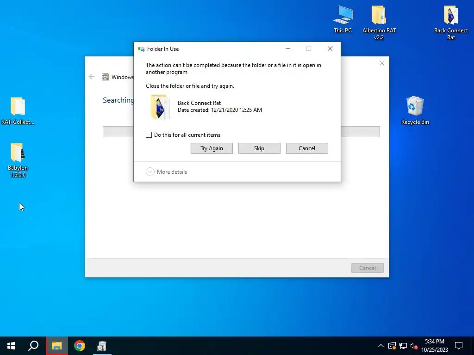Open the Recycle Bin icon
The width and height of the screenshot is (474, 355).
[x=415, y=110]
